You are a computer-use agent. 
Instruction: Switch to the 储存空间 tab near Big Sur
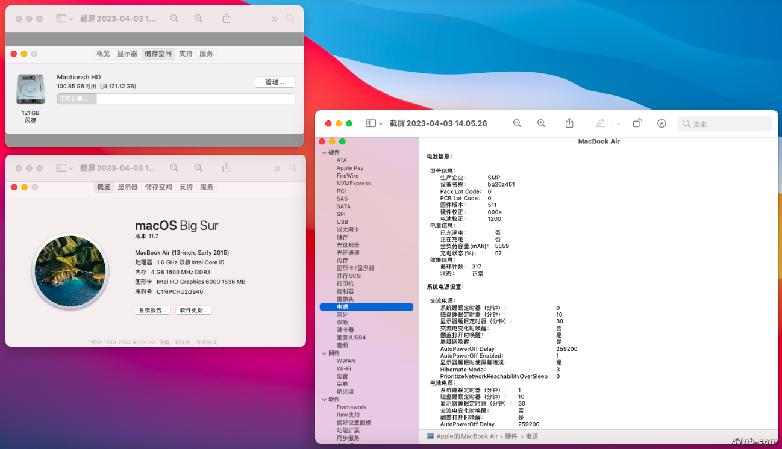(158, 187)
